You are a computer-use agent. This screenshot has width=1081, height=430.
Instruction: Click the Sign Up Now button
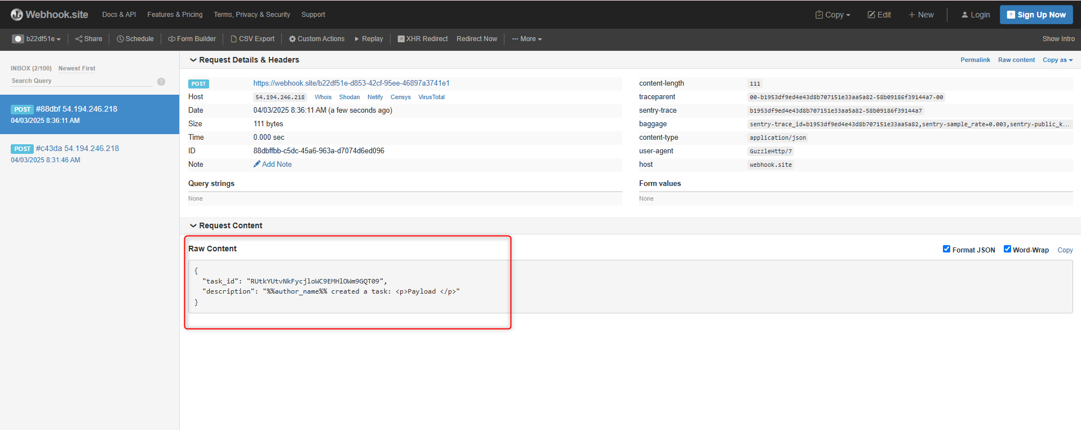click(x=1036, y=15)
